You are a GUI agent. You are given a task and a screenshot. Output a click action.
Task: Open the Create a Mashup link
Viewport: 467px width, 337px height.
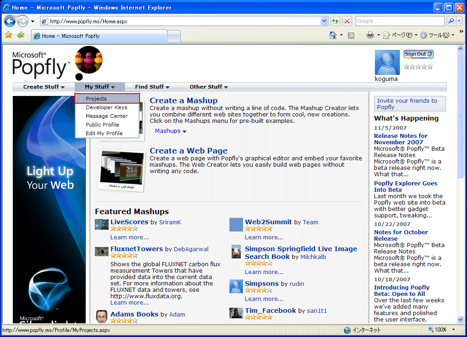coord(183,100)
